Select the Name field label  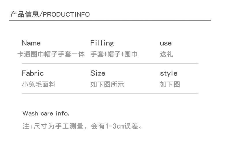tap(31, 43)
